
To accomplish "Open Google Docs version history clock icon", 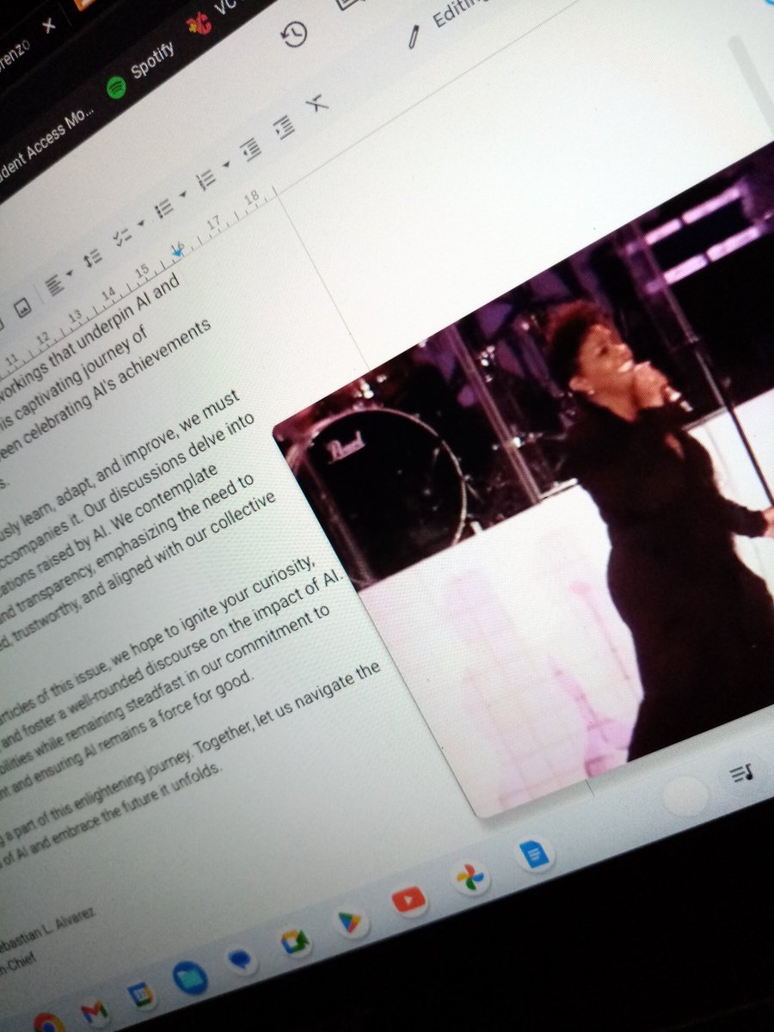I will (294, 33).
